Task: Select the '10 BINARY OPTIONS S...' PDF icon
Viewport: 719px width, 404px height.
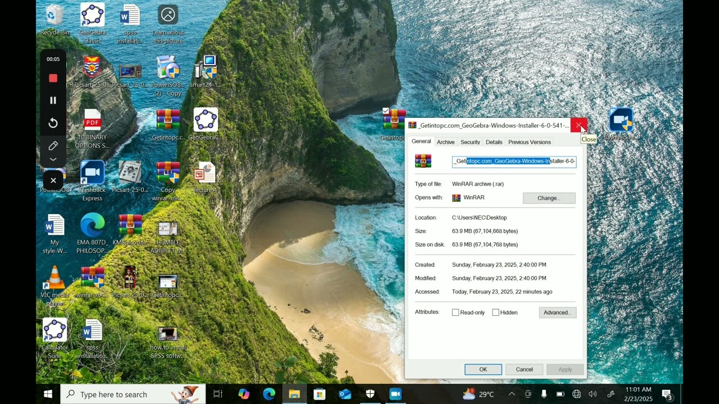Action: [92, 128]
